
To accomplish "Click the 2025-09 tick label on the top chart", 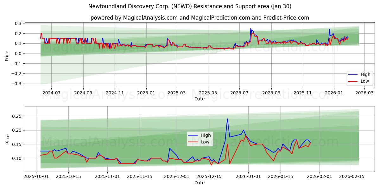I will (271, 93).
